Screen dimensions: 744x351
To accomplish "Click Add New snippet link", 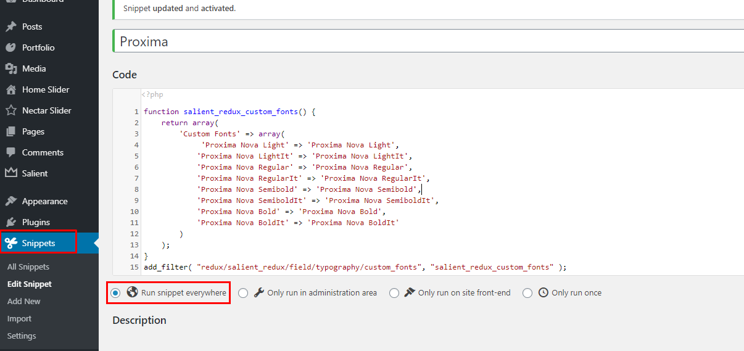I will pyautogui.click(x=24, y=301).
